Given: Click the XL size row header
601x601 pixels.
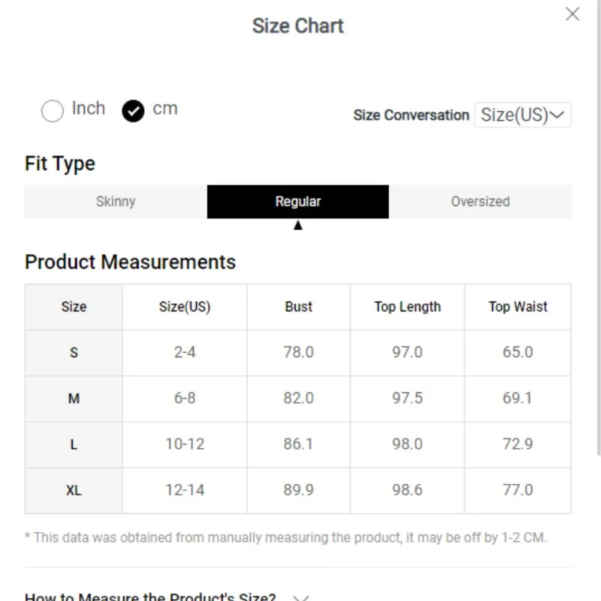Looking at the screenshot, I should (x=74, y=491).
